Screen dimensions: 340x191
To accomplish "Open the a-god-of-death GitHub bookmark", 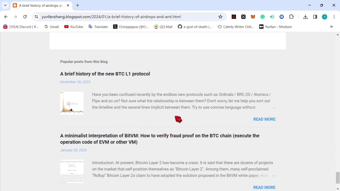I will pyautogui.click(x=195, y=26).
